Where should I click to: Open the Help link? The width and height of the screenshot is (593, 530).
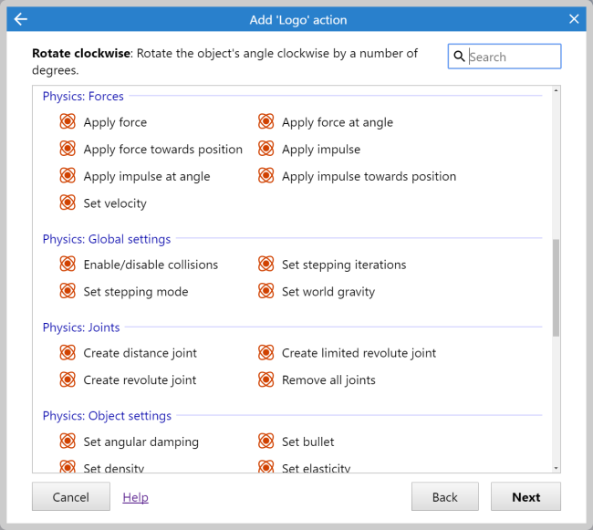point(135,497)
